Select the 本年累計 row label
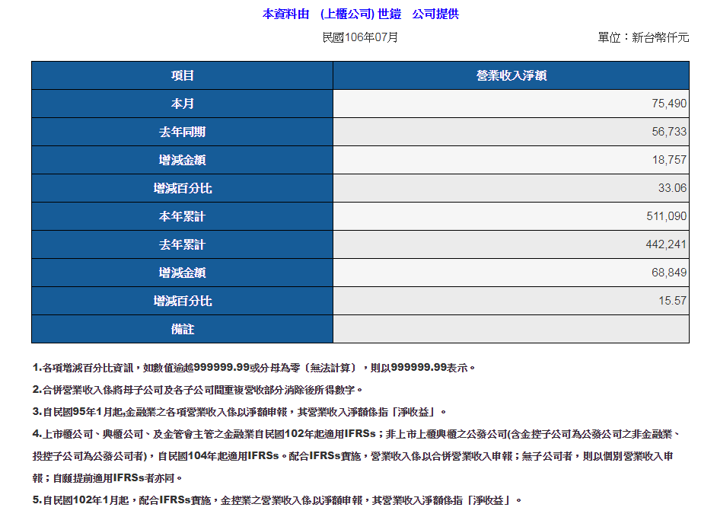Viewport: 717px width, 517px height. pyautogui.click(x=183, y=216)
